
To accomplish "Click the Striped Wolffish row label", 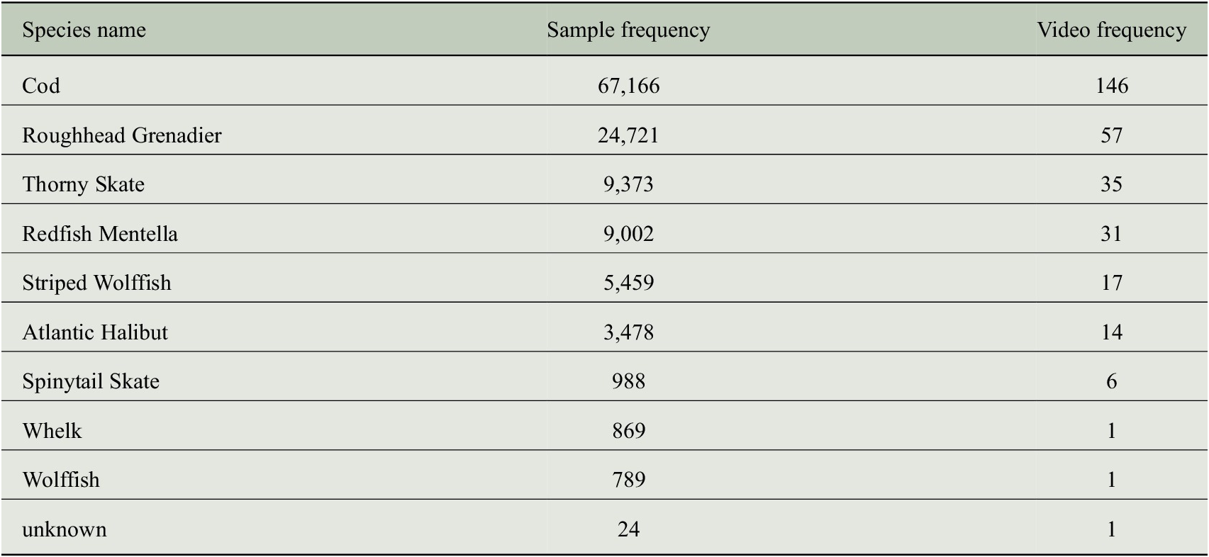I will (96, 283).
